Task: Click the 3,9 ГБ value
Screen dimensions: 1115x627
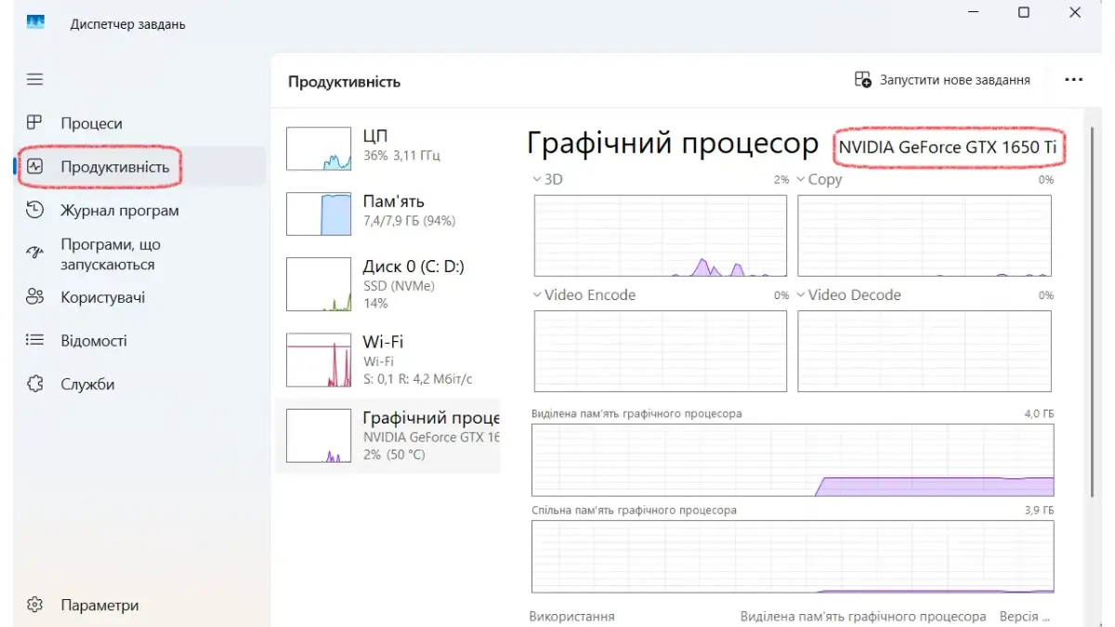Action: [1039, 510]
